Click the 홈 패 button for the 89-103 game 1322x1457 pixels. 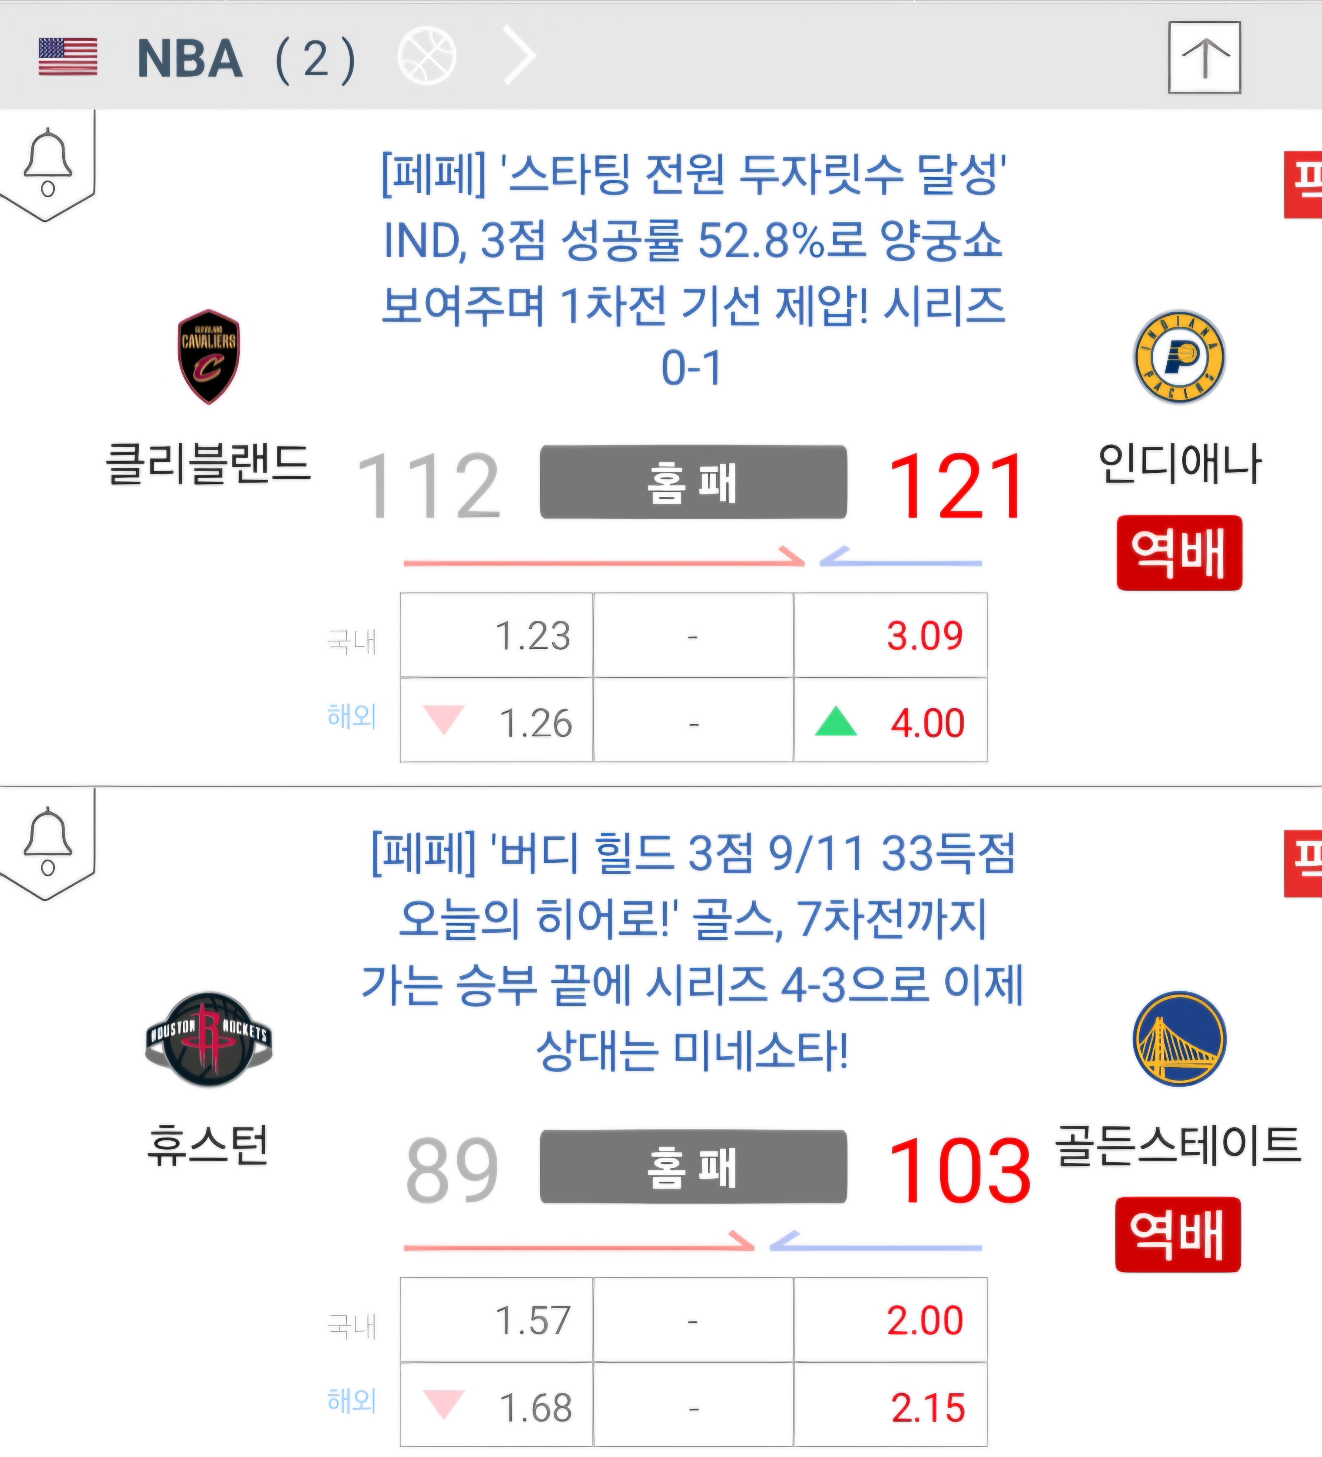[694, 1167]
